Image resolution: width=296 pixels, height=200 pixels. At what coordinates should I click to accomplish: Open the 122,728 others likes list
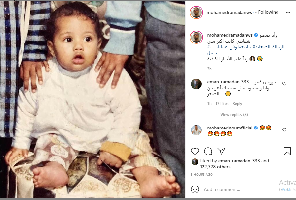click(215, 167)
